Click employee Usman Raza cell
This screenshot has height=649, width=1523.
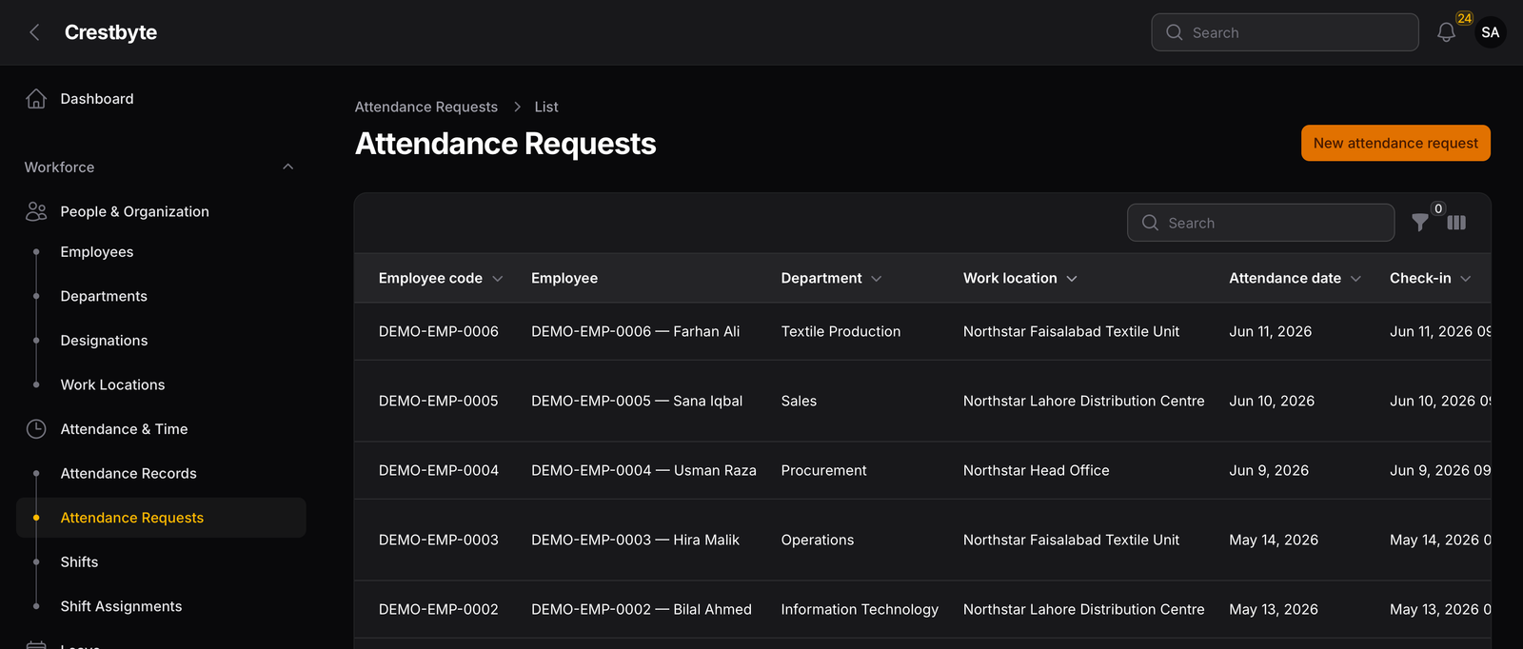click(x=643, y=470)
